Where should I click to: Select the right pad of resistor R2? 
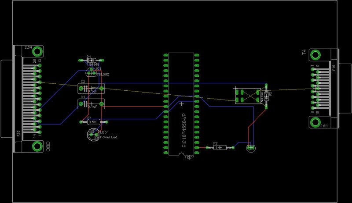tap(233, 147)
